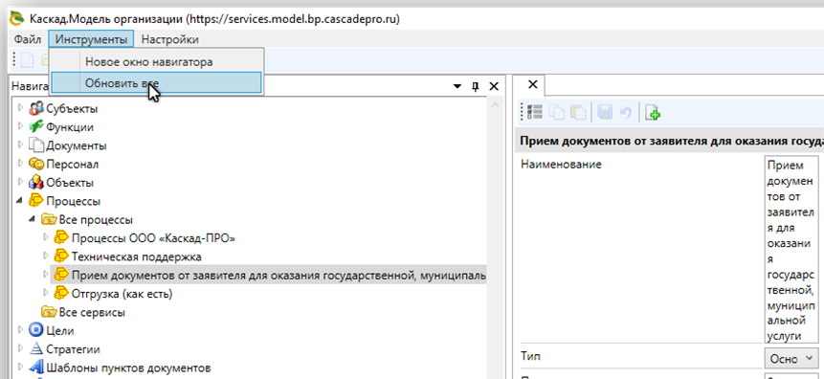Click the Save floppy disk icon
824x379 pixels.
pyautogui.click(x=605, y=112)
